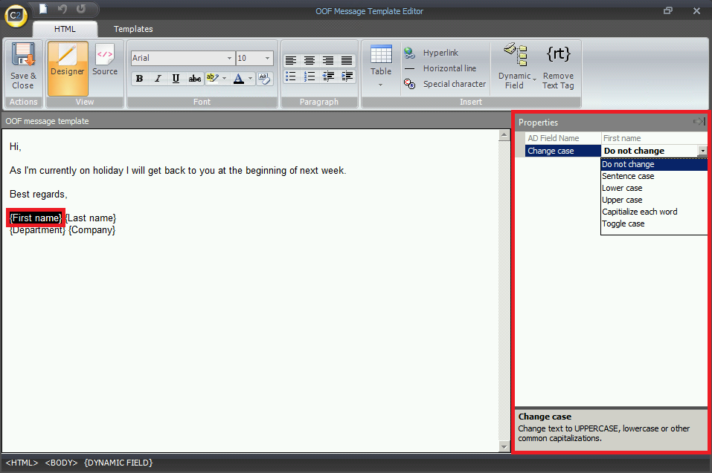The image size is (712, 473).
Task: Choose 'Toggle case' option
Action: tap(654, 224)
